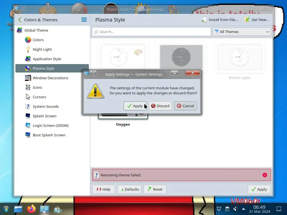The height and width of the screenshot is (215, 287).
Task: Click the Boot Splash Screen icon
Action: pos(28,135)
